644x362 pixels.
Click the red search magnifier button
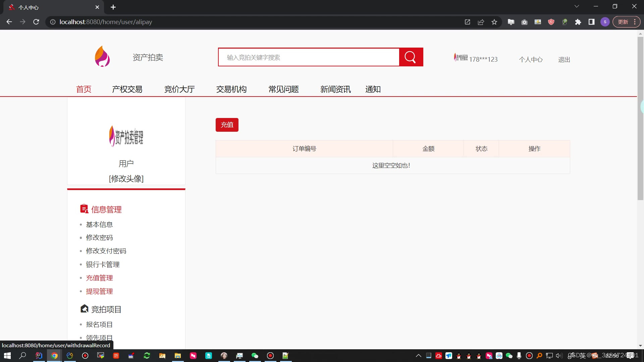[x=411, y=57]
